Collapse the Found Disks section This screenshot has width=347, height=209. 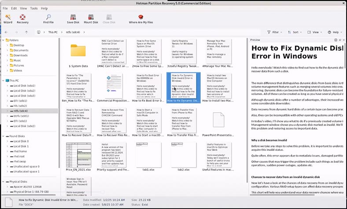4,136
